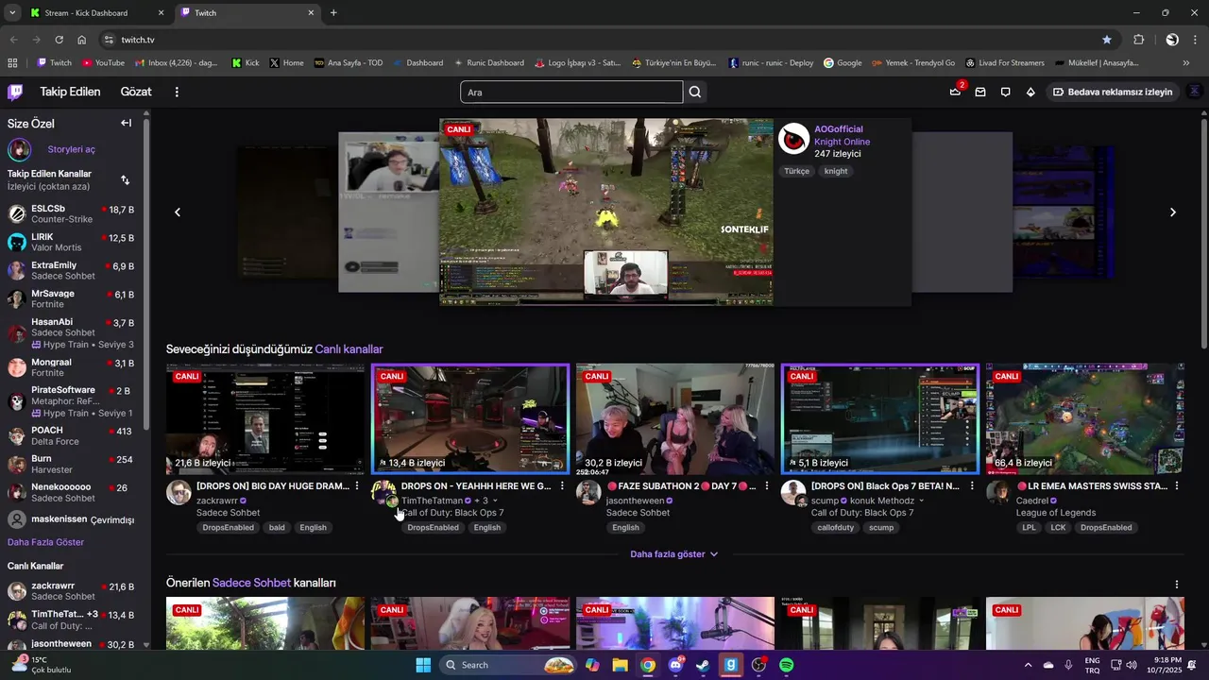Viewport: 1209px width, 680px height.
Task: Open the Windows Start menu
Action: coord(423,665)
